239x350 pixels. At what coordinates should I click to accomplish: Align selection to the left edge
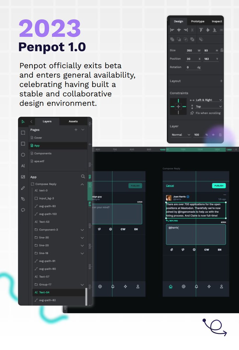coord(172,30)
